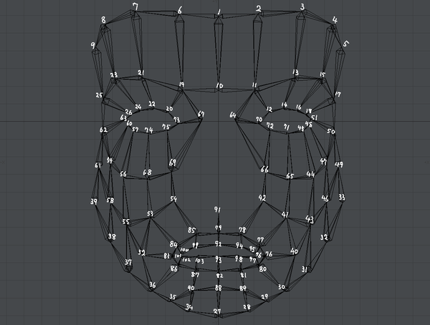Select the bone joint numbered 1
This screenshot has height=325, width=430.
pyautogui.click(x=219, y=12)
